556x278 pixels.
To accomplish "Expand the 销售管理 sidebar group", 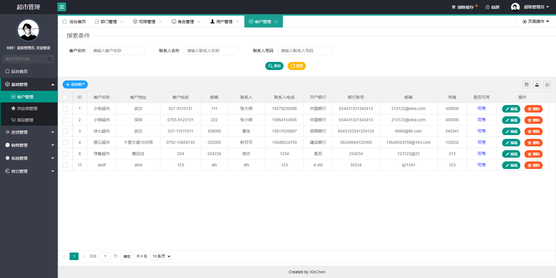I will (29, 145).
